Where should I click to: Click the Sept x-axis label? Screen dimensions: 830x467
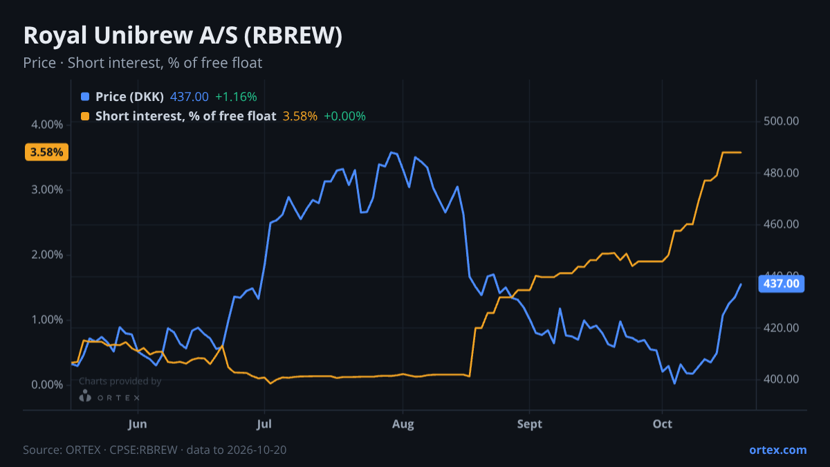[530, 423]
